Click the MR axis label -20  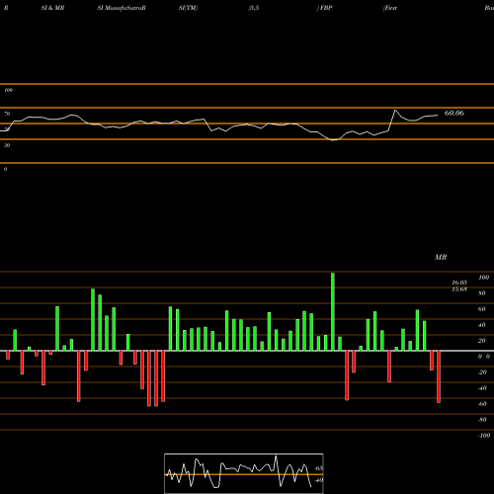click(482, 372)
